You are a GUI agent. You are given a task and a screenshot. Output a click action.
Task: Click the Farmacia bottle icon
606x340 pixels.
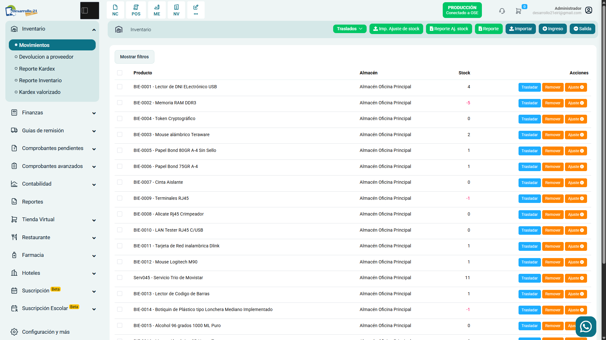(x=14, y=255)
